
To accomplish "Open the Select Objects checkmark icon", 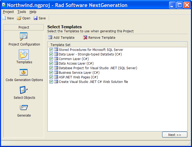I will (24, 90).
